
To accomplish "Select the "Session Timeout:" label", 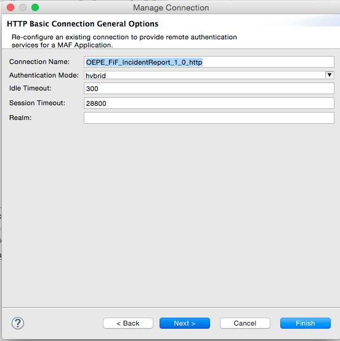I will (37, 103).
